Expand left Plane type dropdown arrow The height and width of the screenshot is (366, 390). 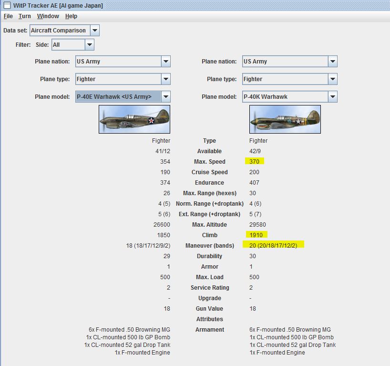pyautogui.click(x=165, y=79)
